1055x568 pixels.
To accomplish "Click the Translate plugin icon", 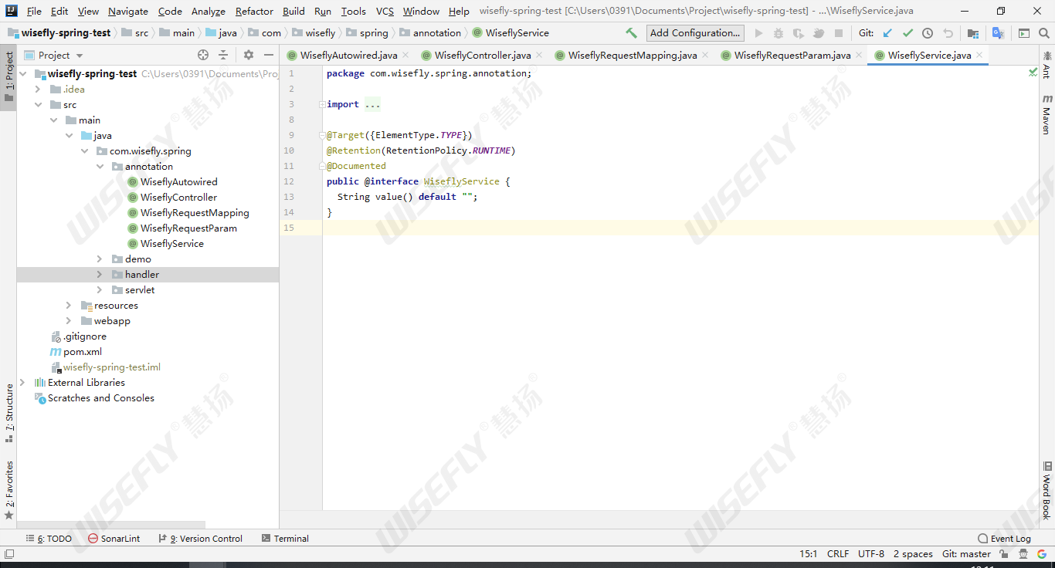I will click(999, 33).
